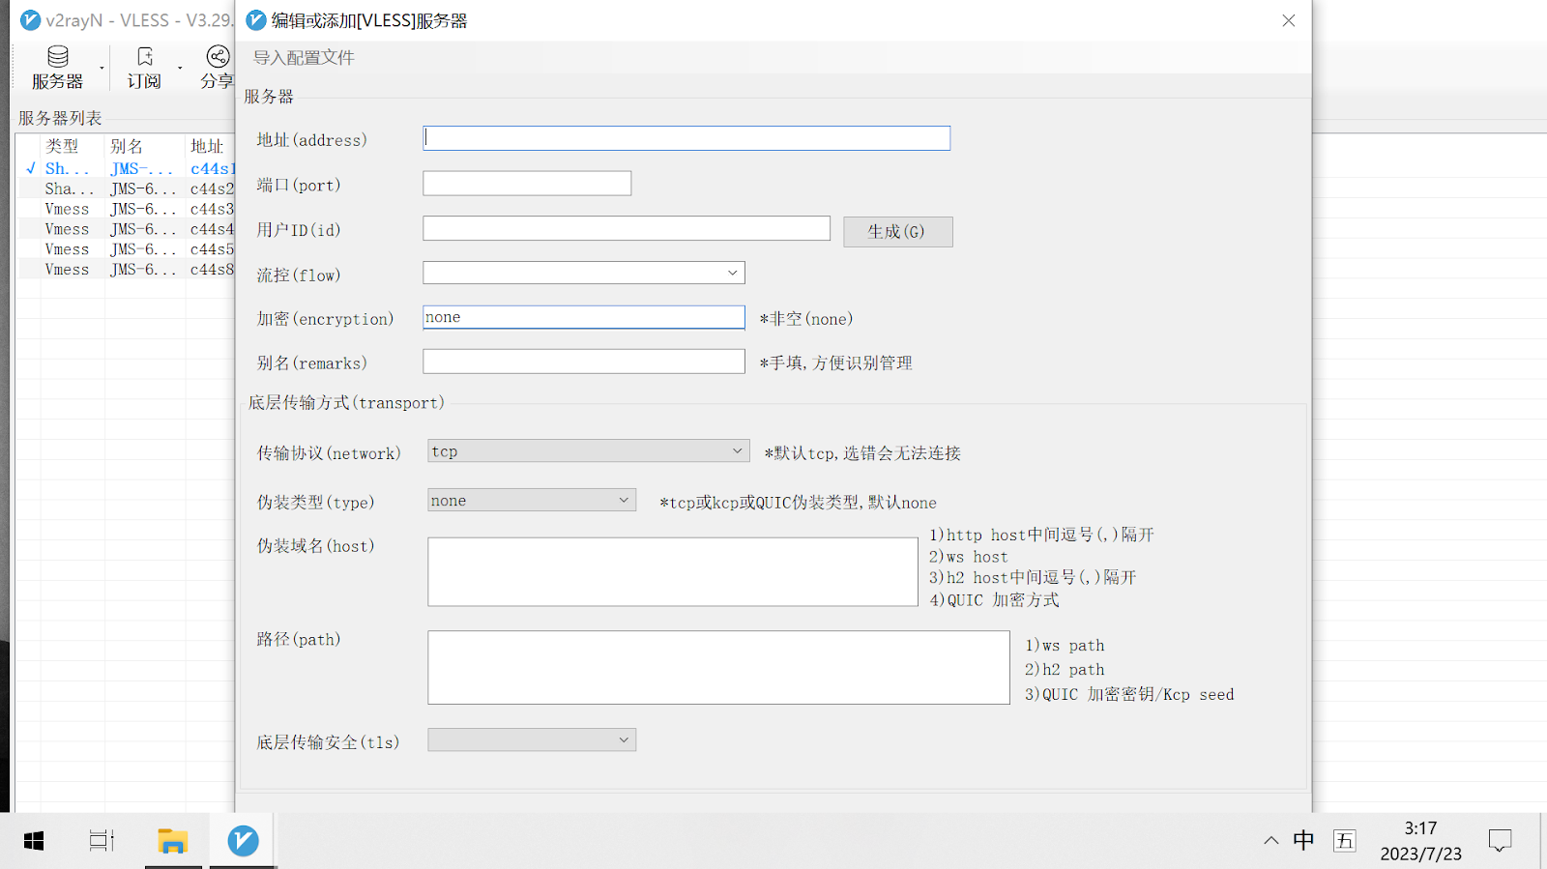Open File Explorer from taskbar
This screenshot has height=869, width=1547.
point(172,841)
